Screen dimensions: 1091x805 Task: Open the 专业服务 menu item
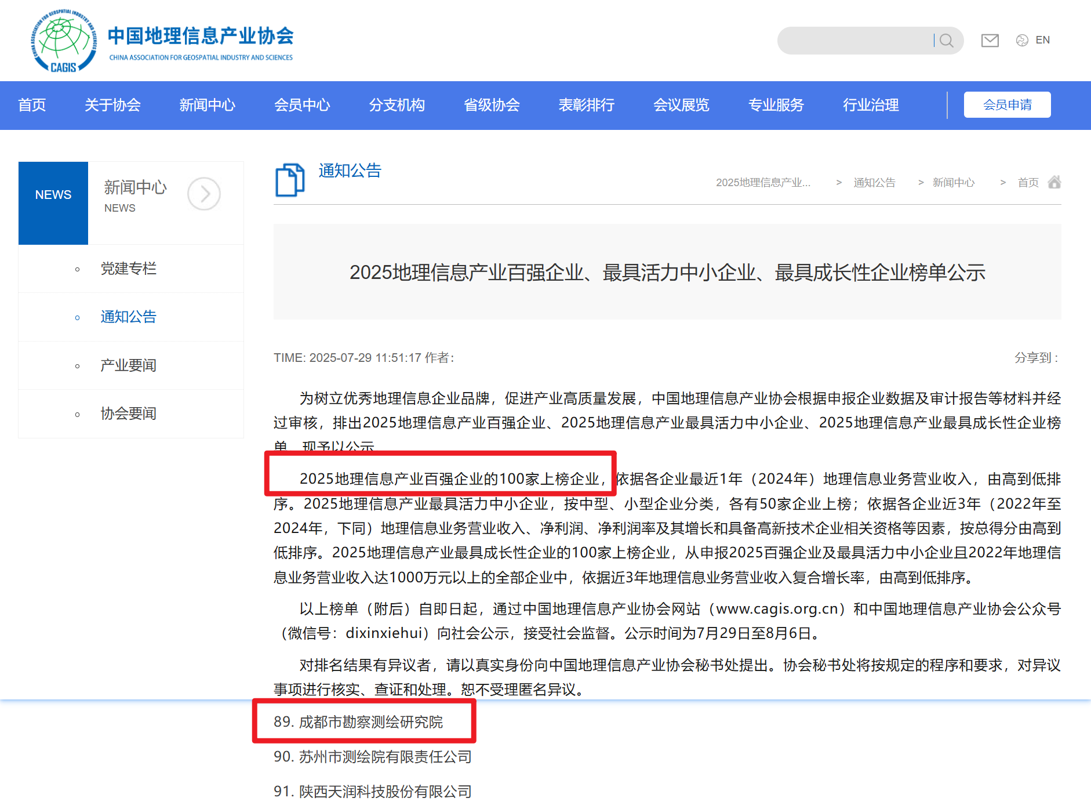776,105
